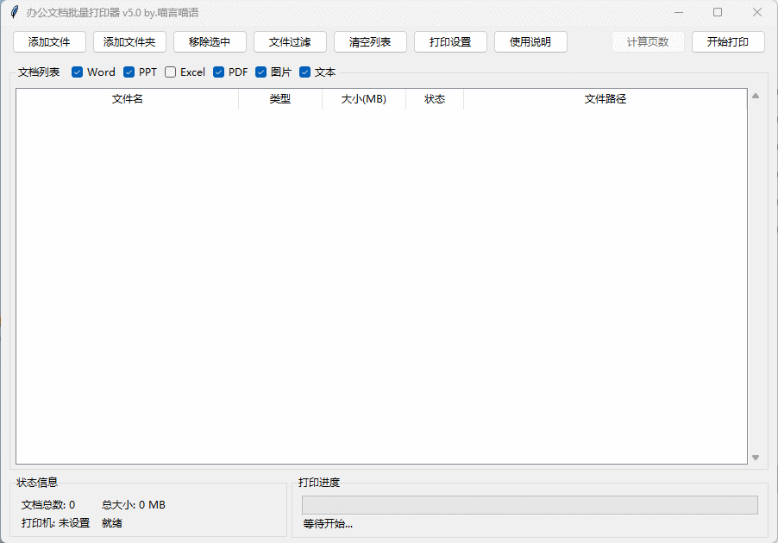Click the 文件路径 column header
The height and width of the screenshot is (543, 778).
(x=605, y=99)
